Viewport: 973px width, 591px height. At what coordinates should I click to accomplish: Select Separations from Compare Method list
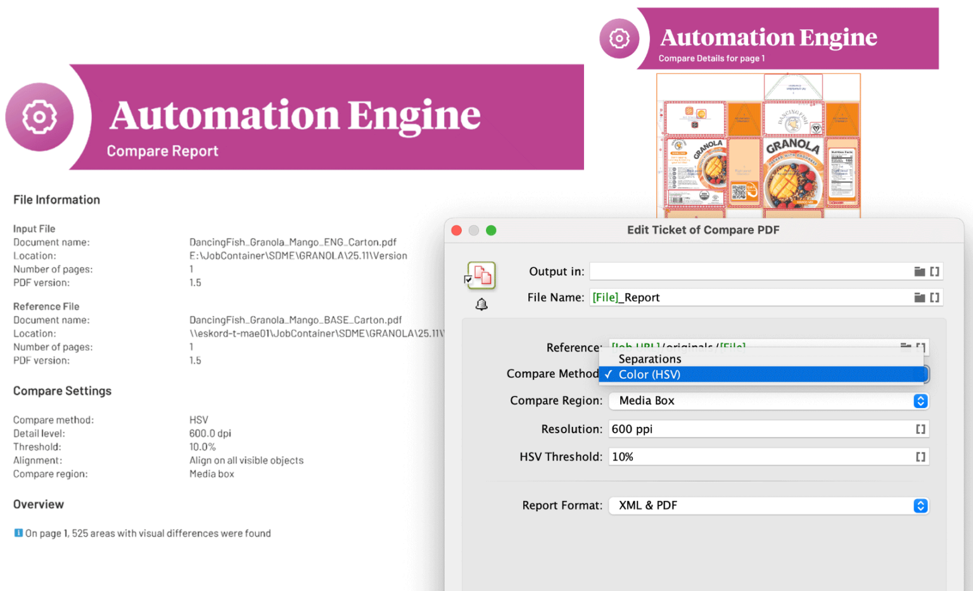tap(650, 359)
